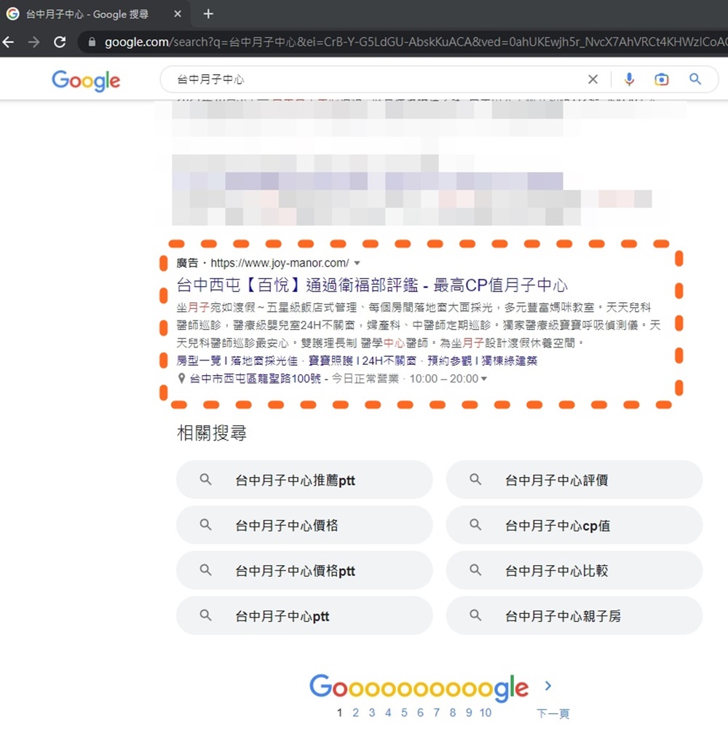This screenshot has height=740, width=728.
Task: Click magnifier icon beside 台中月子中心價格ptt
Action: click(x=205, y=570)
